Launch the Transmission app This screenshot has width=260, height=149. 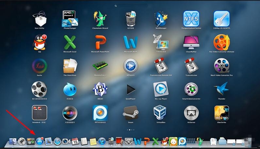(191, 66)
